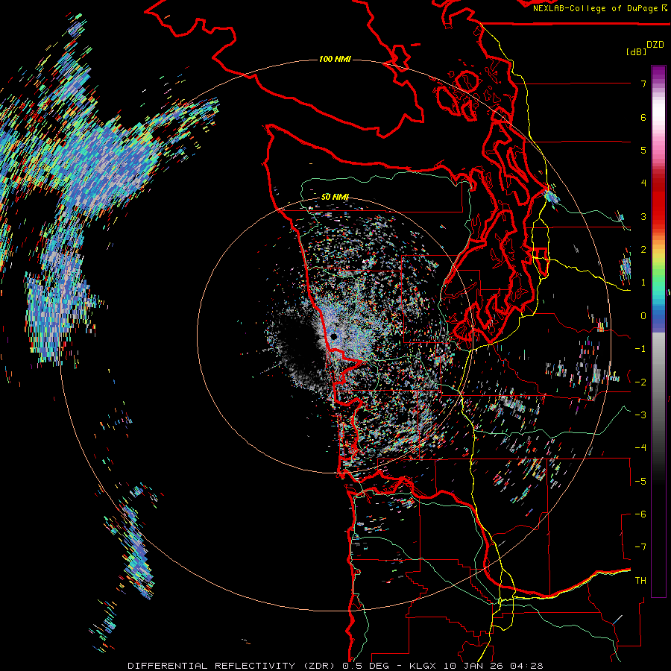
Task: Click the 1 value on color scale
Action: click(x=643, y=283)
